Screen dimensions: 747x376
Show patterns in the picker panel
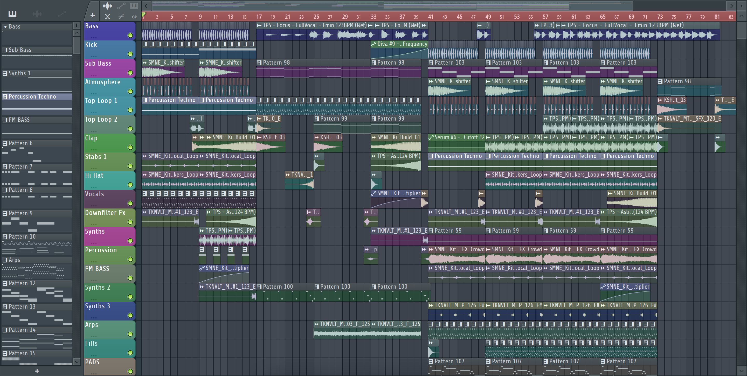point(12,14)
